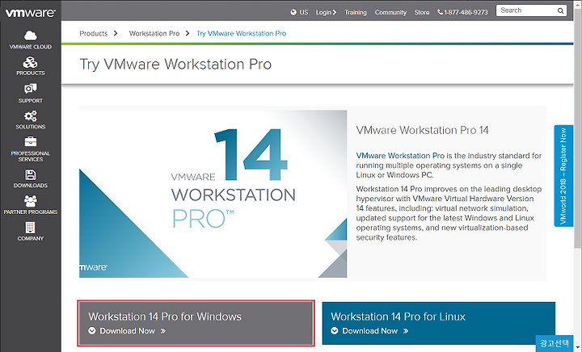The image size is (582, 352).
Task: Open the Professional Services briefcase icon
Action: click(31, 141)
